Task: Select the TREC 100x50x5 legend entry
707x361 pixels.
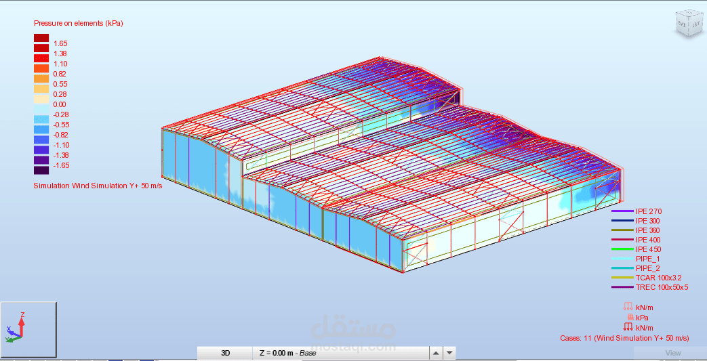Action: click(x=650, y=287)
